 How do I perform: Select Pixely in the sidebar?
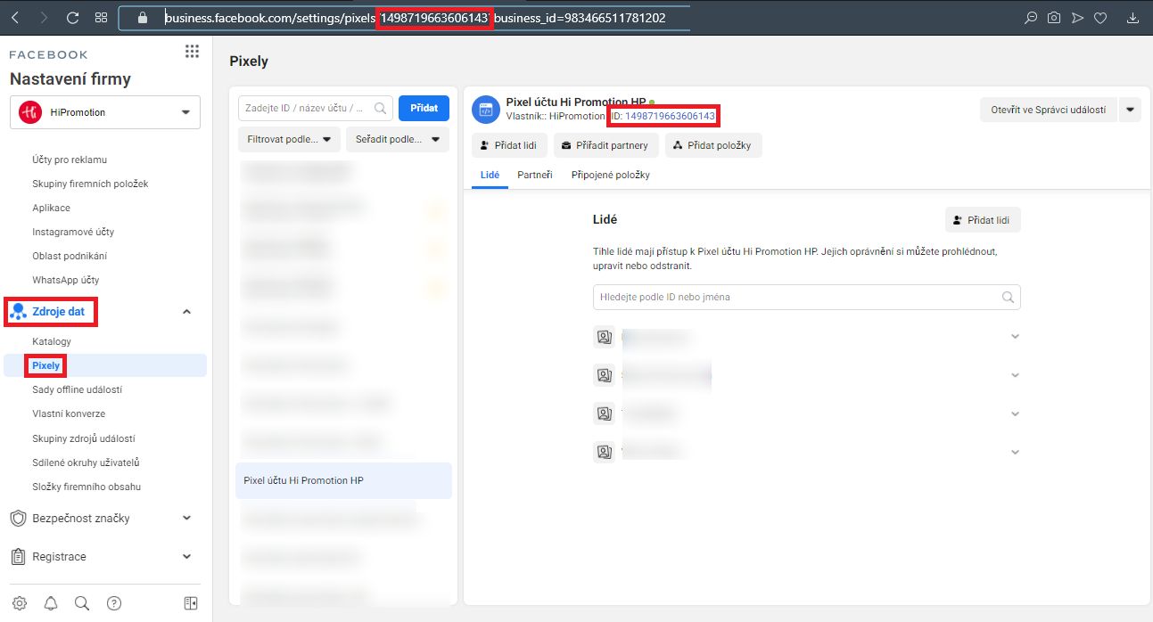[45, 365]
